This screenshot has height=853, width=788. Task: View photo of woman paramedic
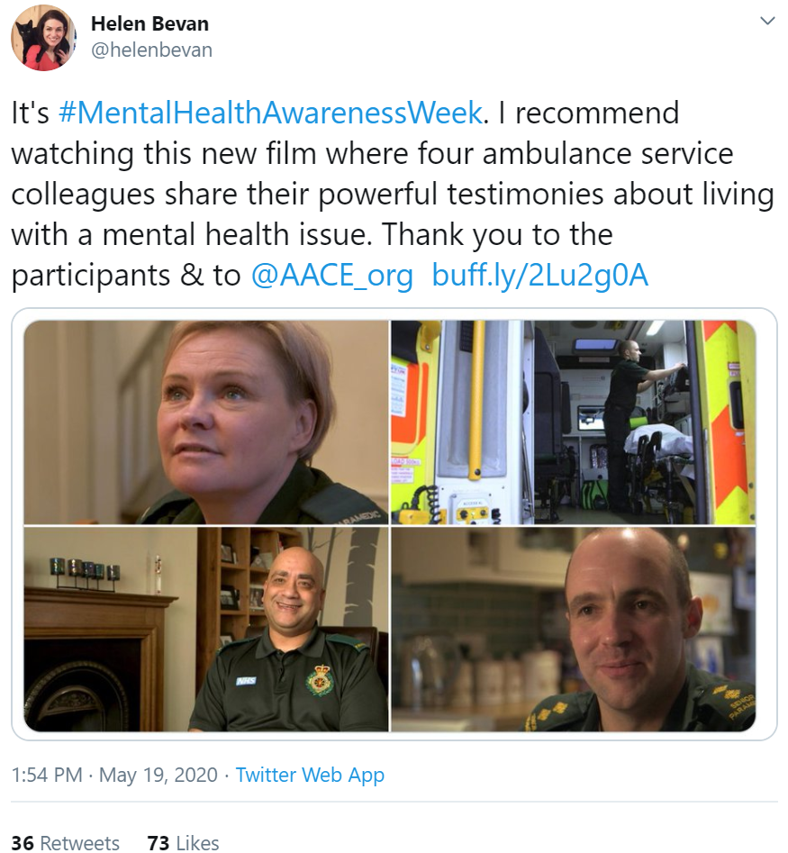206,422
